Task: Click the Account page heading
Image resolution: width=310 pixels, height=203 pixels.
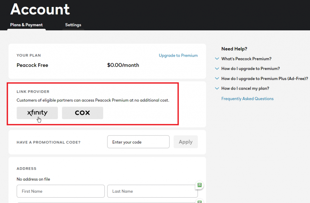Action: tap(40, 9)
